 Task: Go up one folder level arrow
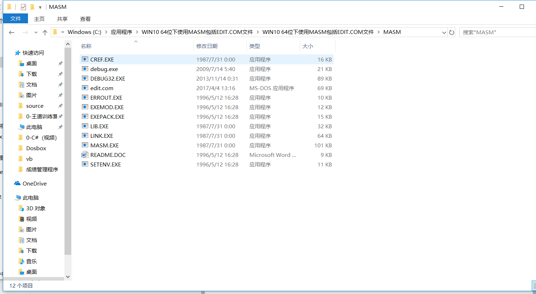[45, 32]
